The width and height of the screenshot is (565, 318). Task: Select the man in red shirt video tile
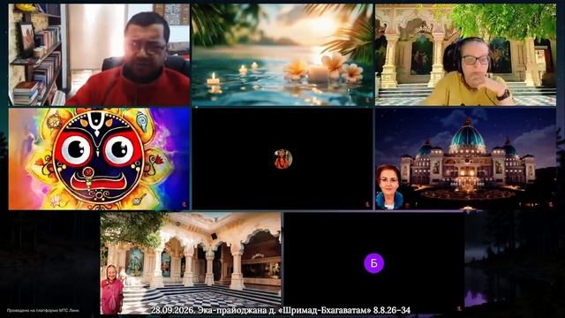tap(99, 55)
